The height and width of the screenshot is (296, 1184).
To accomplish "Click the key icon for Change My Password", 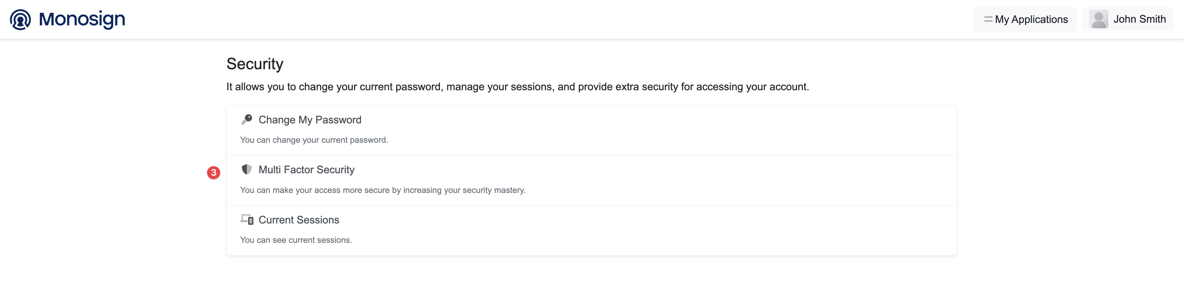I will (x=247, y=119).
